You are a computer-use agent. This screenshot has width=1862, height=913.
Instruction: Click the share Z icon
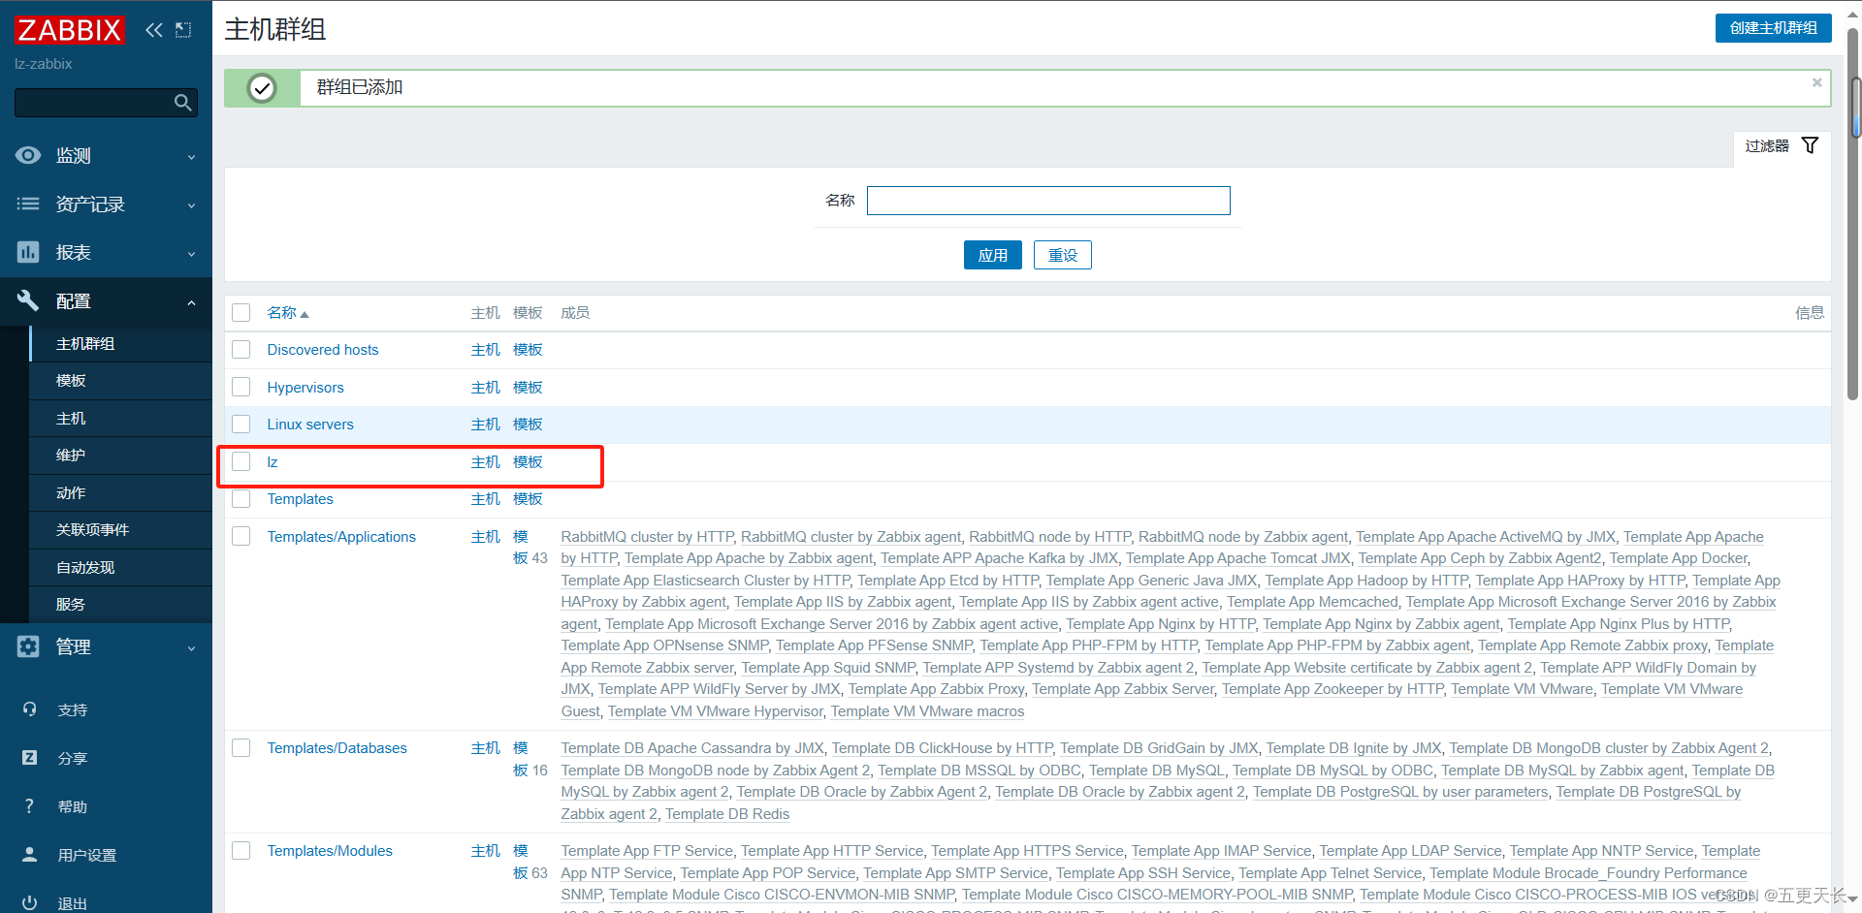tap(30, 758)
